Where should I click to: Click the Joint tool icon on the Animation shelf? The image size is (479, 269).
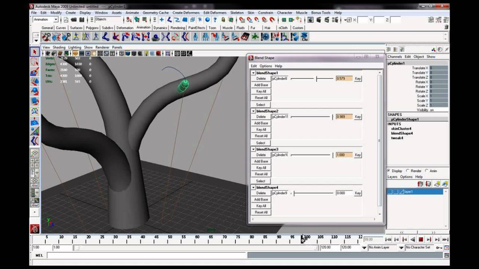coord(106,37)
